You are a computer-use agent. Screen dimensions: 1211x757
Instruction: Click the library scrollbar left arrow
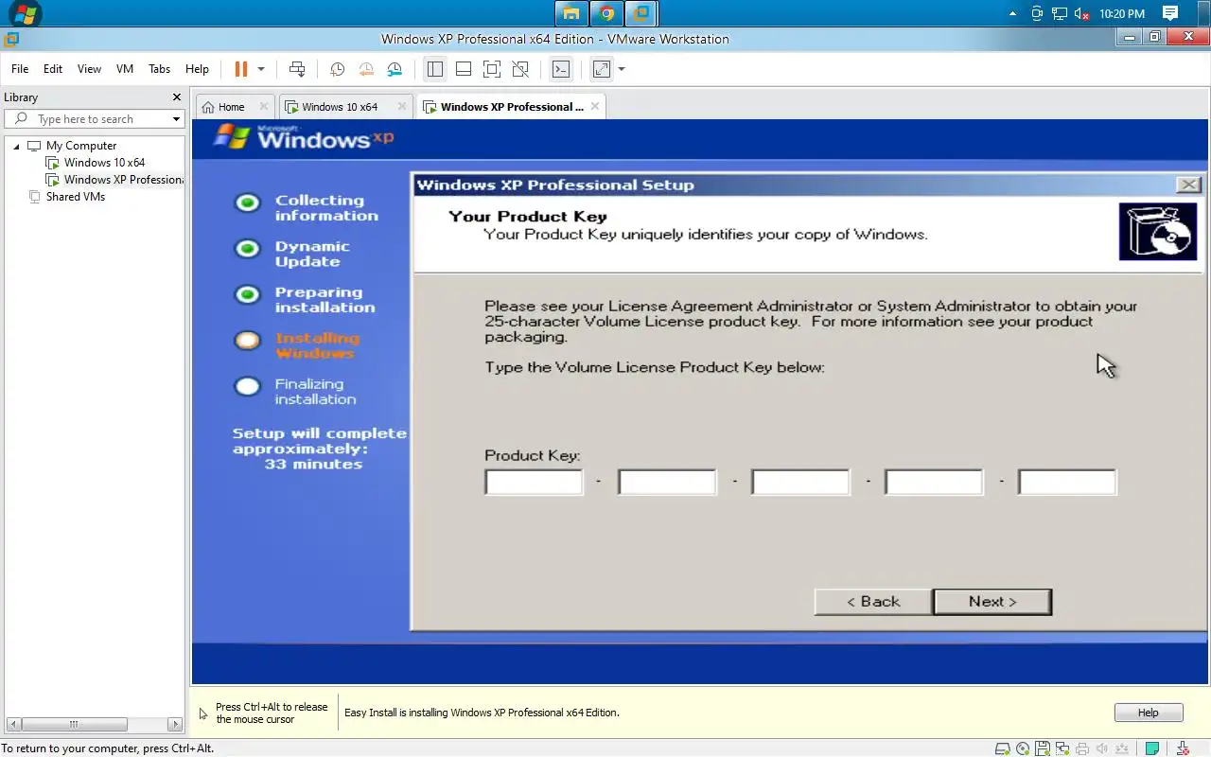(11, 725)
